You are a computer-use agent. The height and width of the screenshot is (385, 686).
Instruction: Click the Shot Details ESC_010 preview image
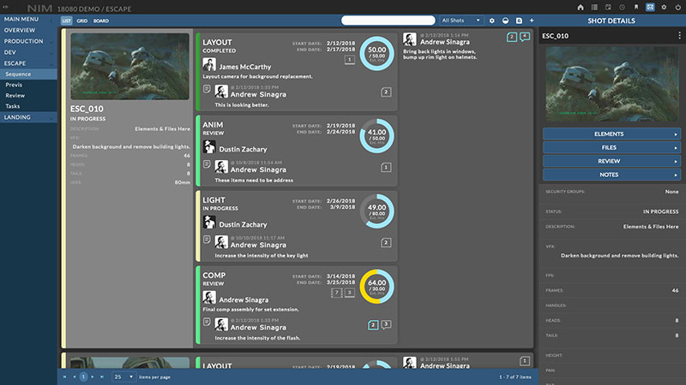pos(611,84)
